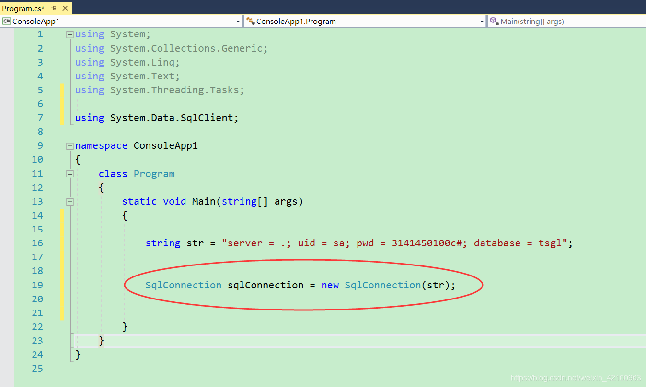Click the 'str' variable declaration name
Viewport: 646px width, 387px height.
(195, 243)
